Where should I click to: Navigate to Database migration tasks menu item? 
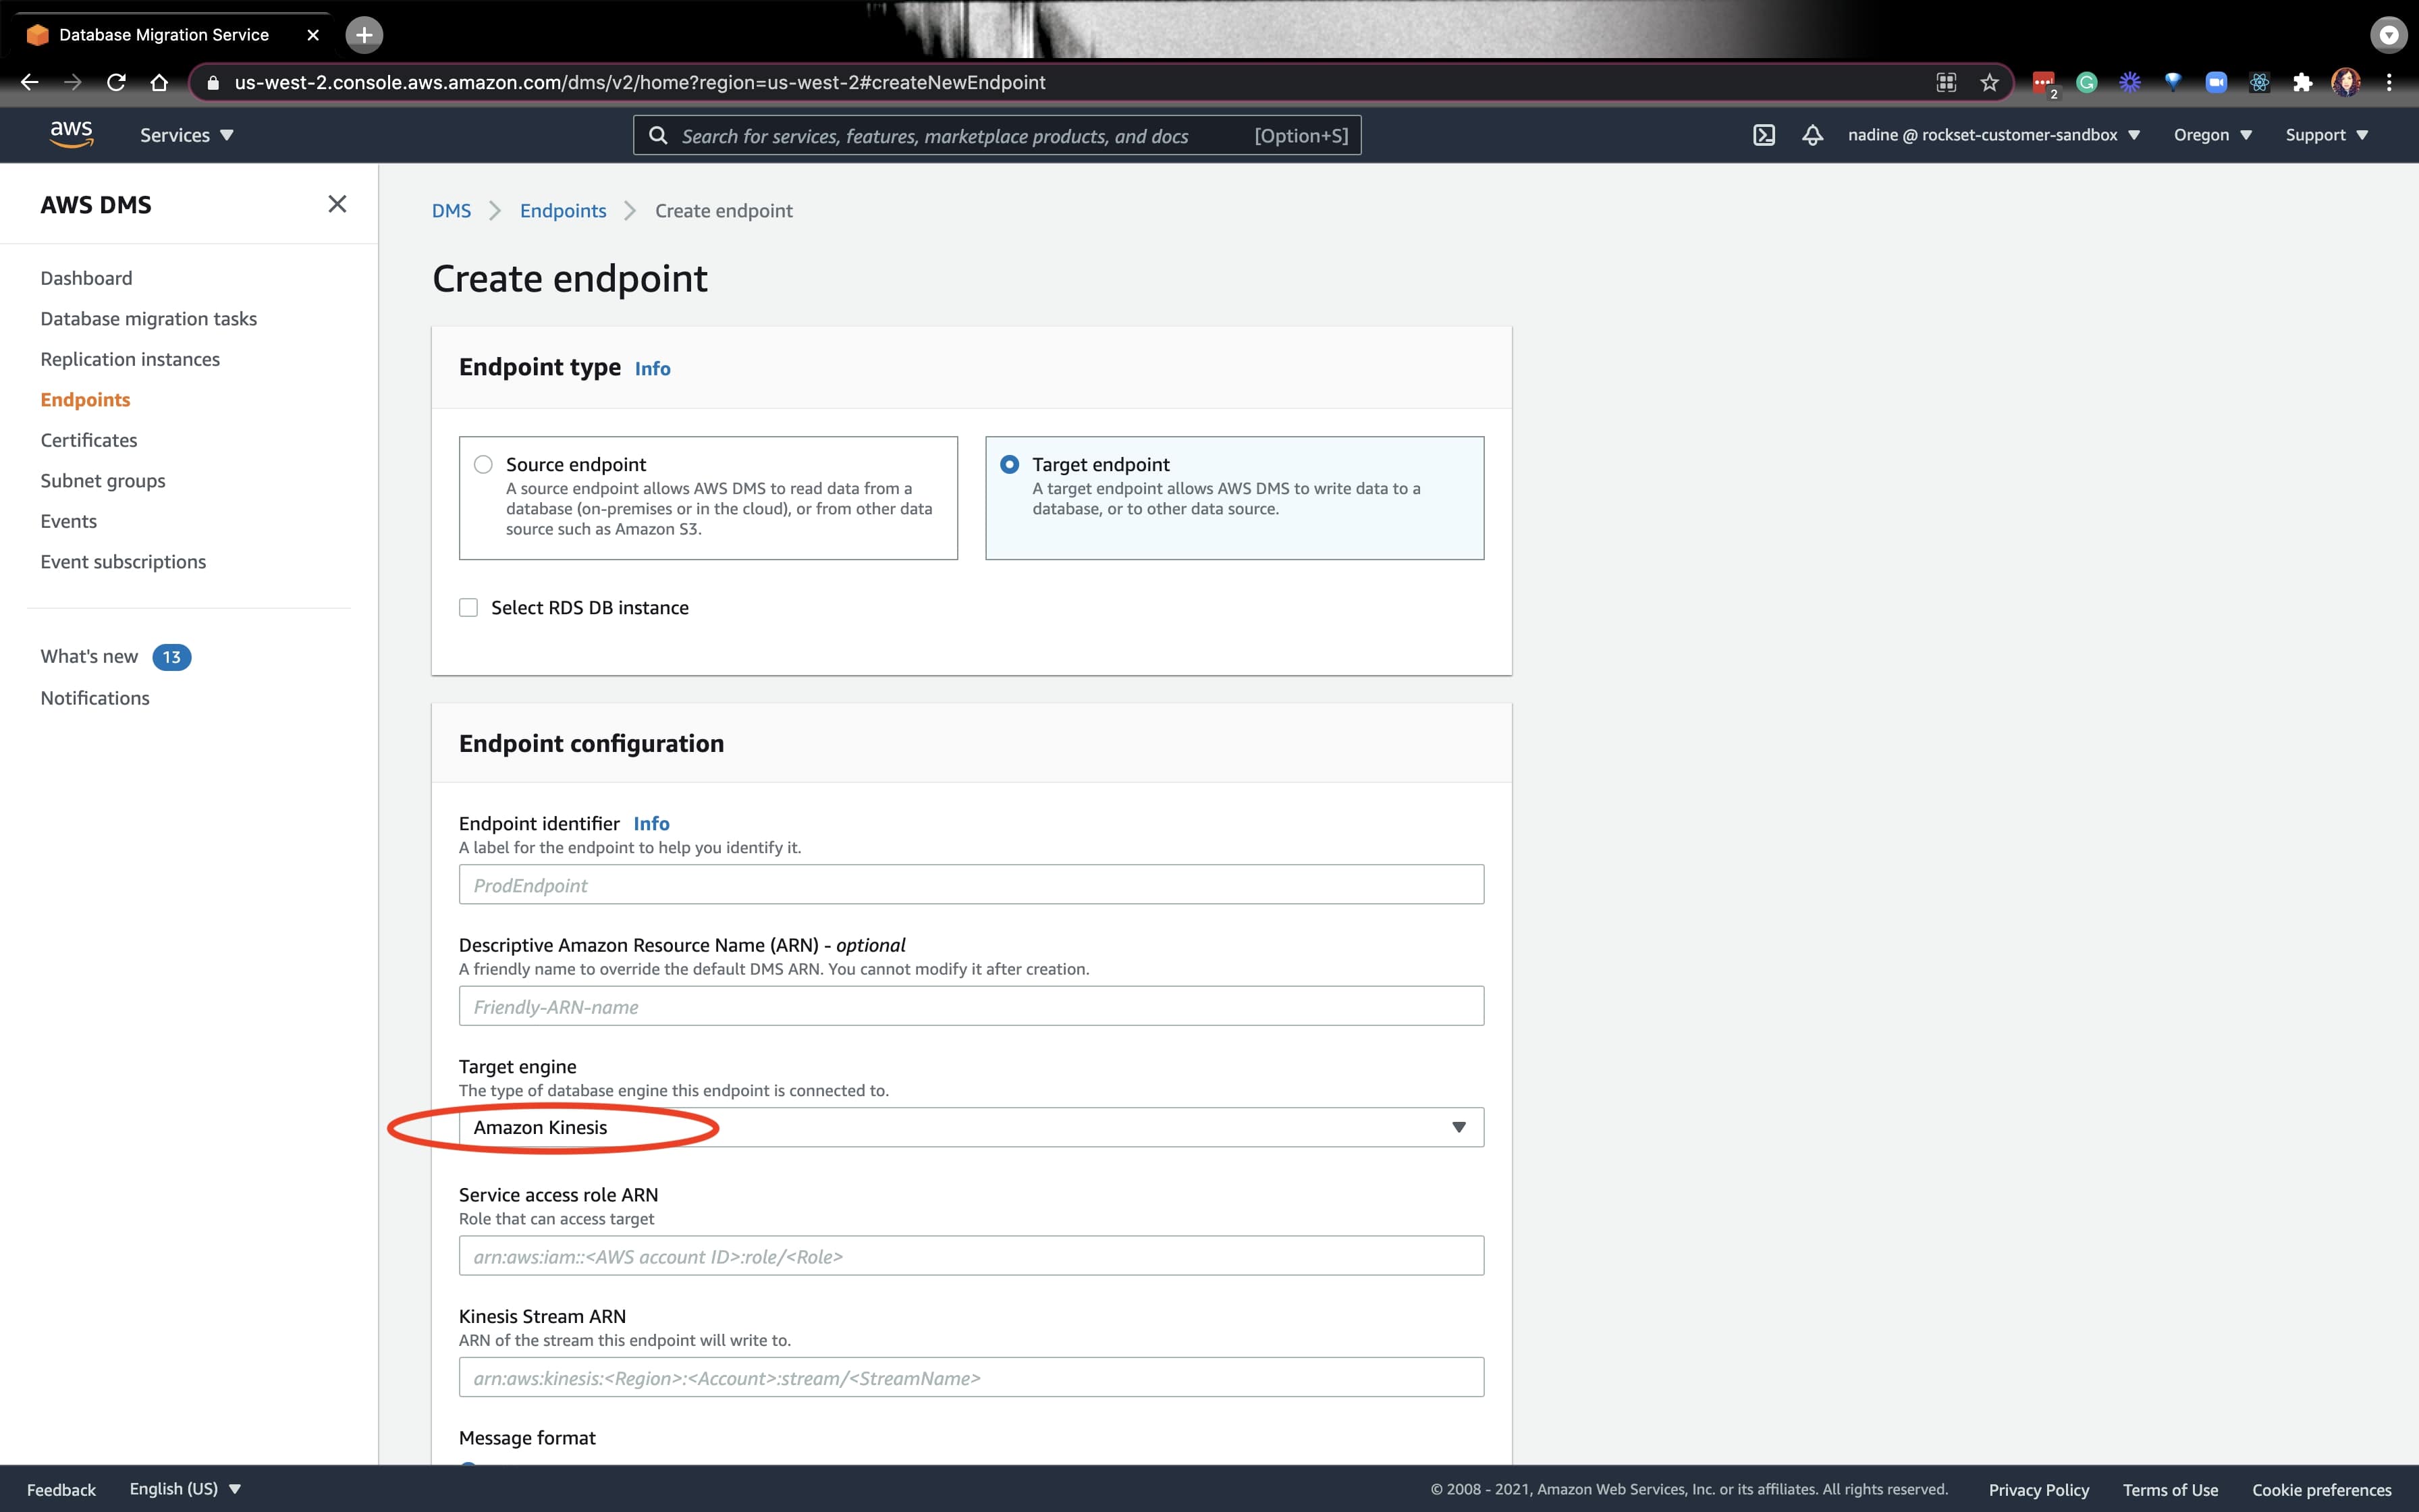pyautogui.click(x=148, y=317)
